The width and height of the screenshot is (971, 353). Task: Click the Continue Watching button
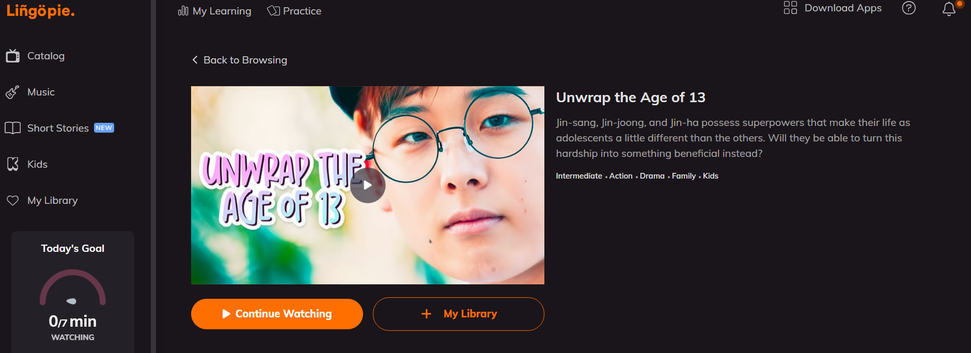(277, 314)
